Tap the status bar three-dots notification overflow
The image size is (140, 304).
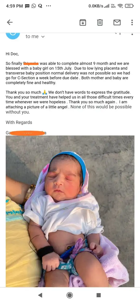pyautogui.click(x=48, y=6)
